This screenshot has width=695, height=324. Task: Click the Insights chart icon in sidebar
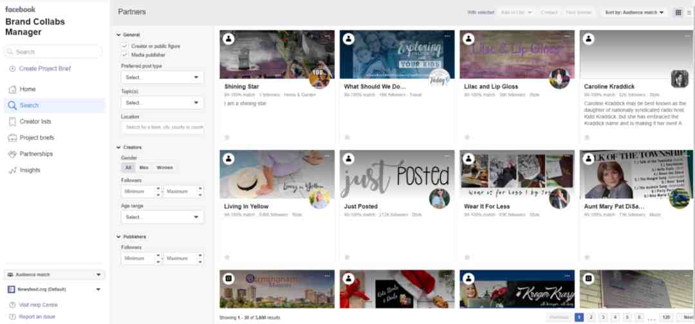12,170
